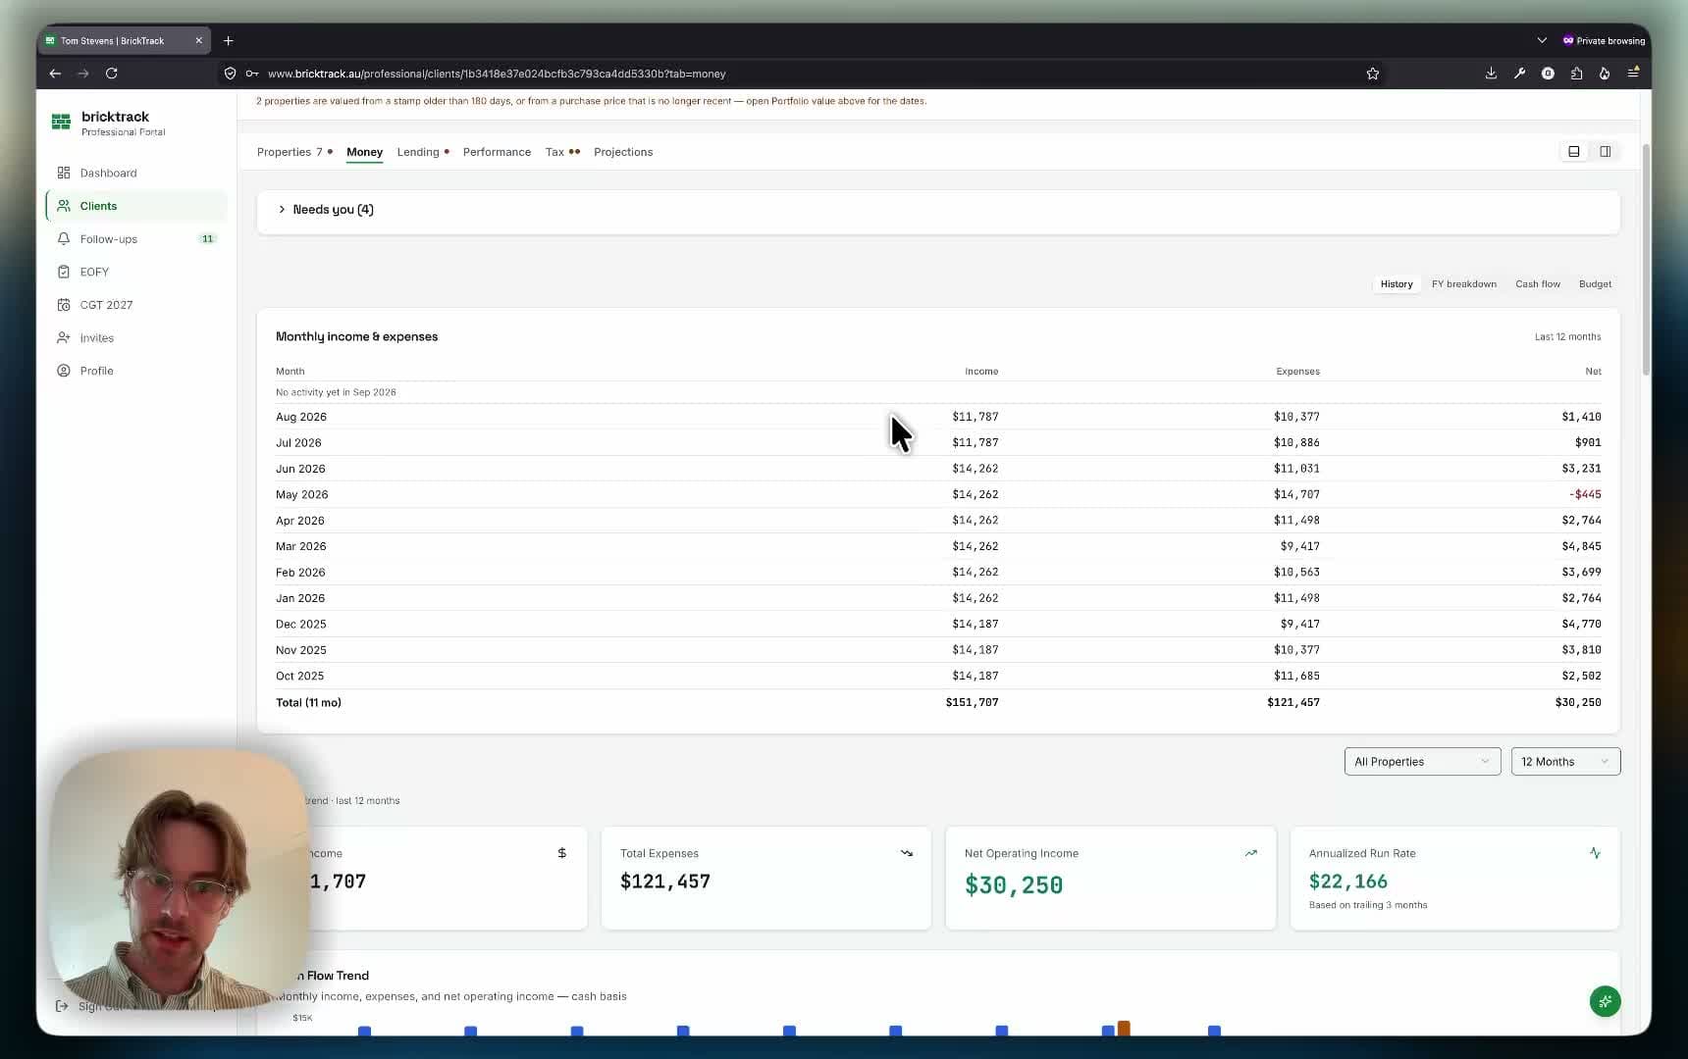
Task: Open the list all tabs chevron
Action: click(1542, 41)
